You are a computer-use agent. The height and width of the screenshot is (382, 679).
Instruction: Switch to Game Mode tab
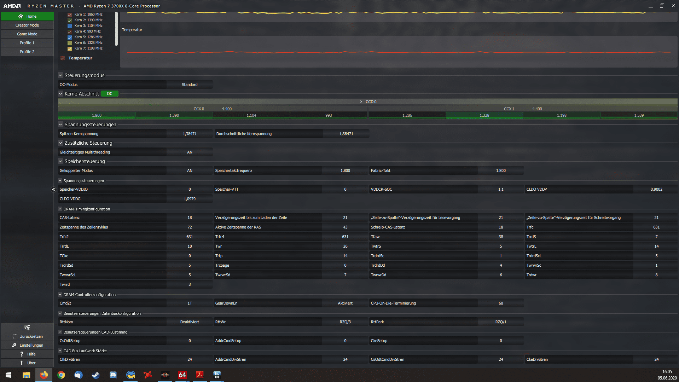tap(27, 34)
